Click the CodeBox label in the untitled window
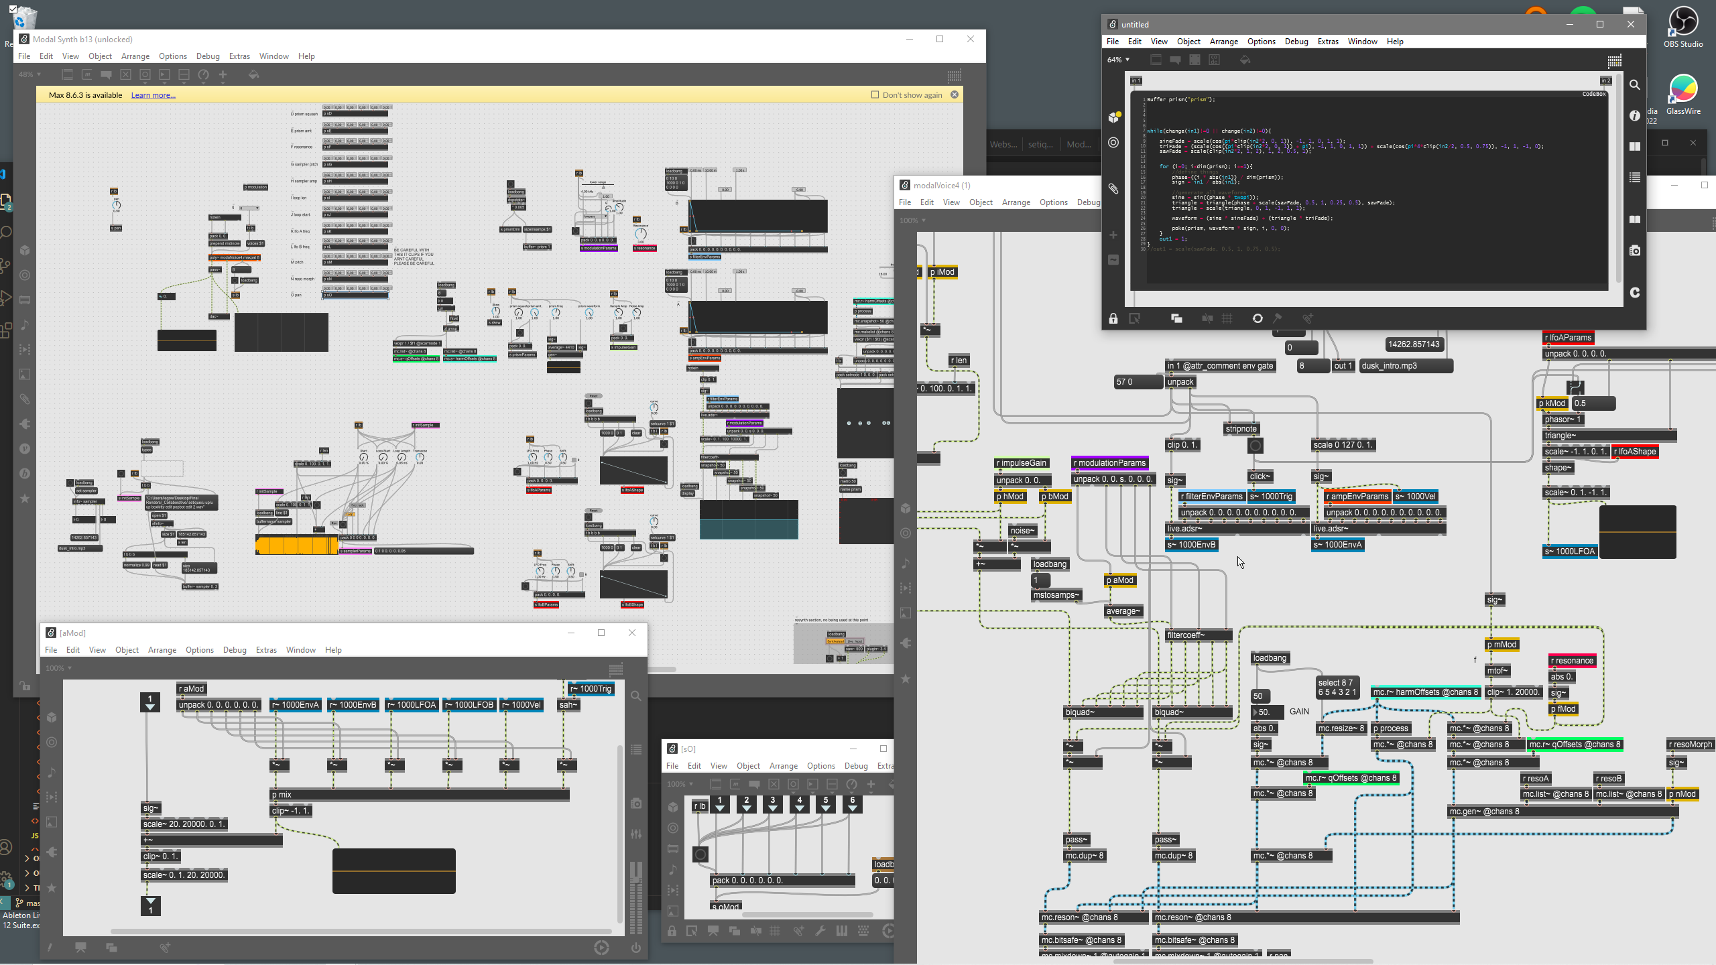This screenshot has height=965, width=1716. pyautogui.click(x=1593, y=94)
